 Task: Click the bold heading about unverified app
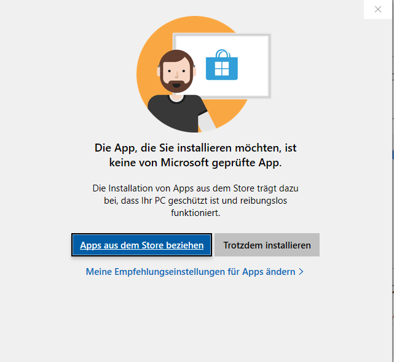195,155
